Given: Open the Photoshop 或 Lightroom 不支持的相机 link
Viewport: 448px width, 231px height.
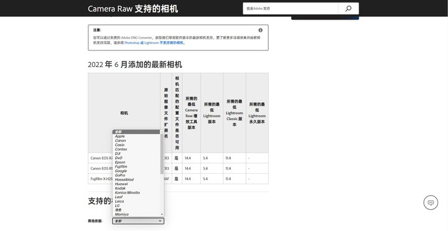Looking at the screenshot, I should click(x=154, y=43).
